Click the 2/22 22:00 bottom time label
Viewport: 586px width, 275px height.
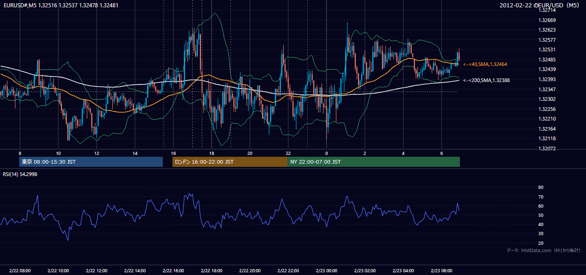288,270
